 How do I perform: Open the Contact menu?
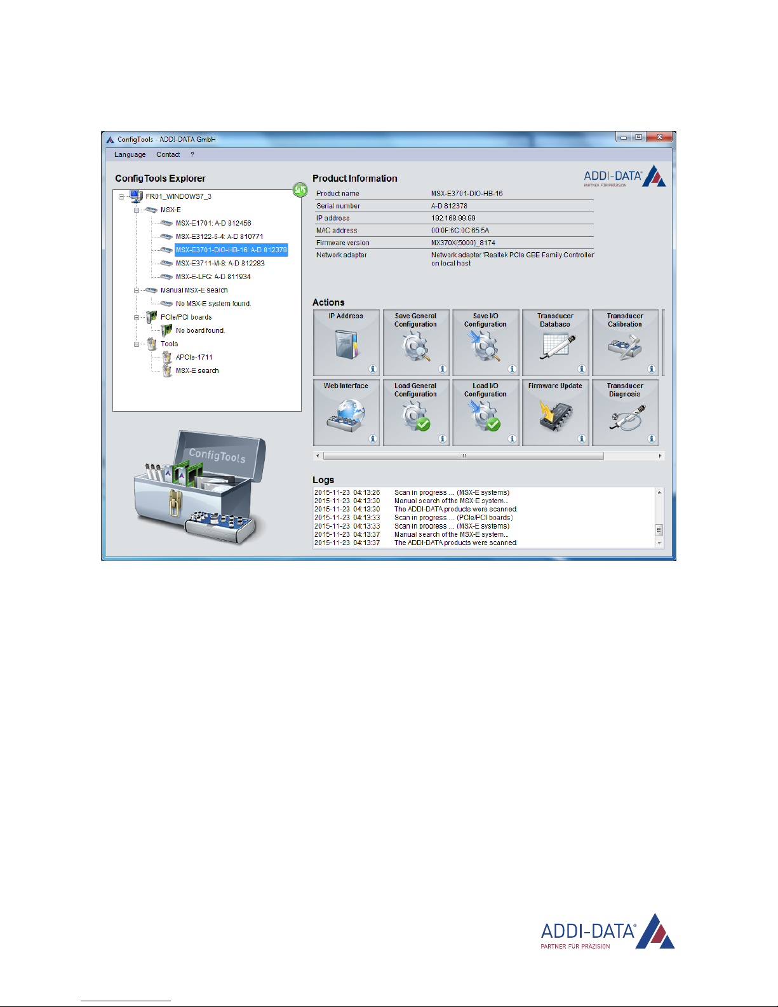pos(168,154)
